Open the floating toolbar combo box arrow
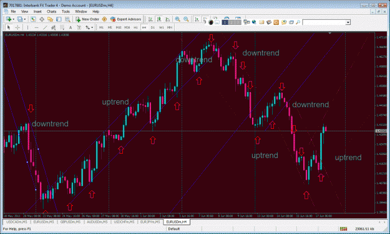Viewport: 390px width, 234px height. (348, 22)
